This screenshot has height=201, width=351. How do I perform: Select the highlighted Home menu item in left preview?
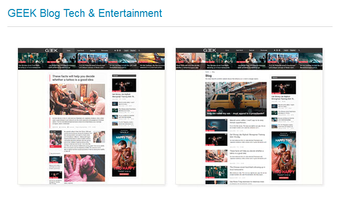pyautogui.click(x=69, y=50)
